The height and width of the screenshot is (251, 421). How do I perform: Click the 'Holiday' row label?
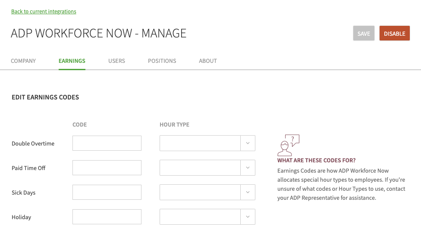pos(22,217)
